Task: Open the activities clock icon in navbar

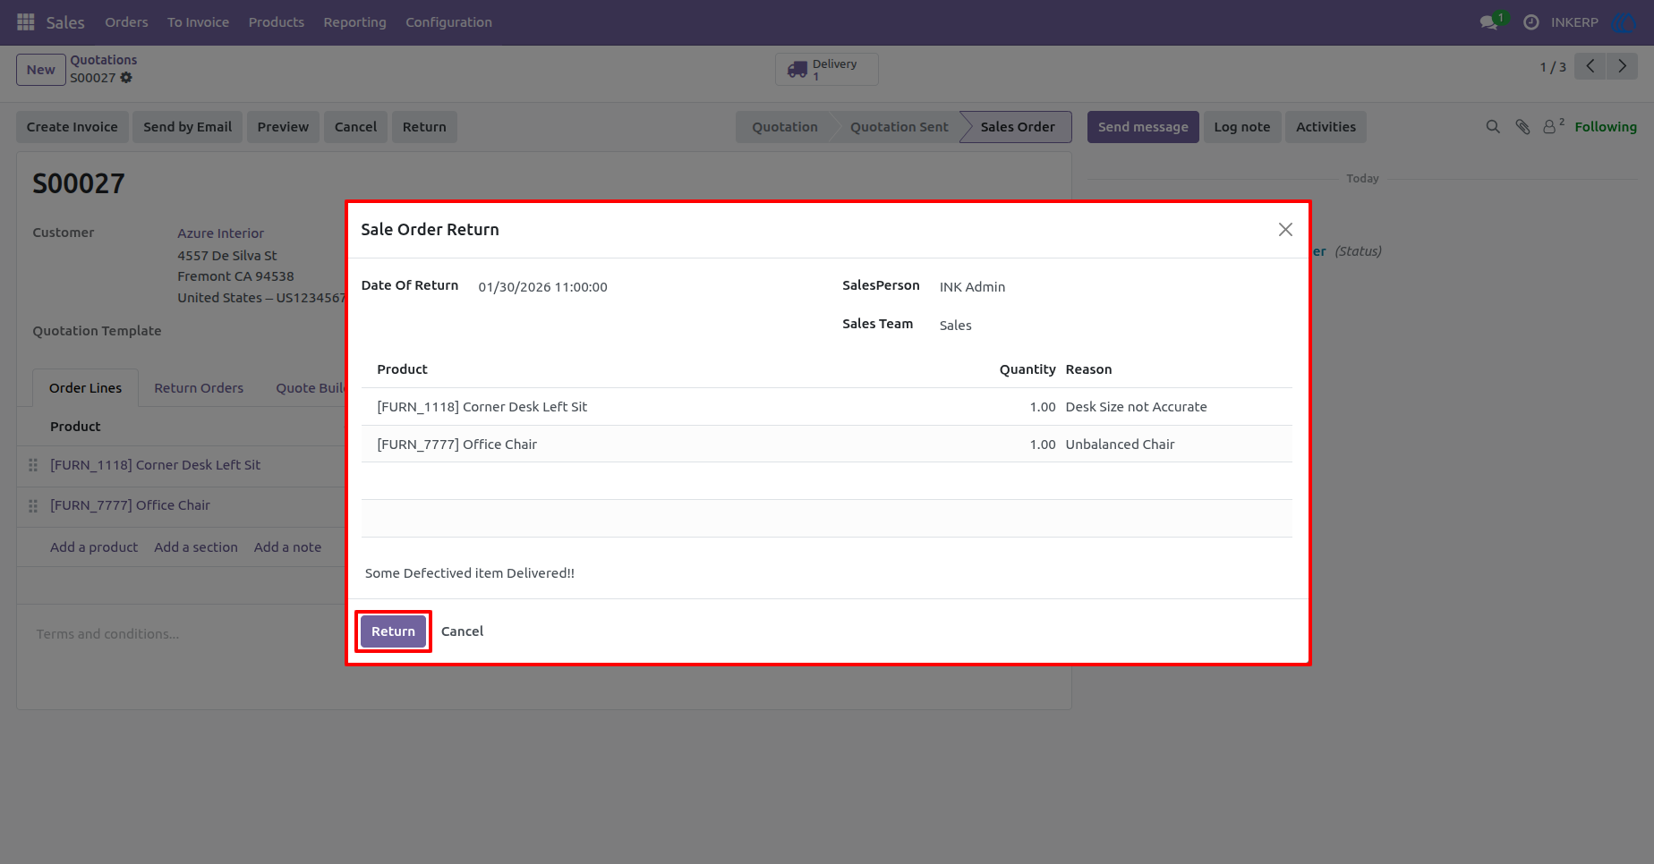Action: [x=1531, y=22]
